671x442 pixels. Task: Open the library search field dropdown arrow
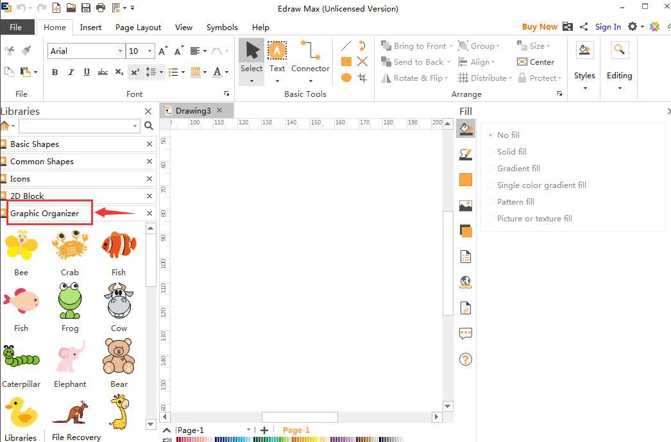[135, 126]
